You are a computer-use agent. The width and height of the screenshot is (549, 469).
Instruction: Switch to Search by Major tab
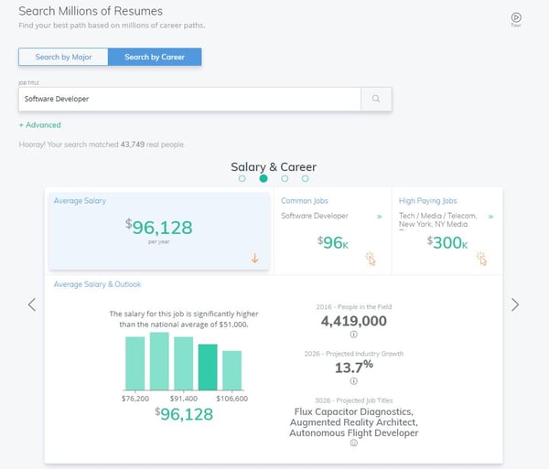tap(63, 57)
